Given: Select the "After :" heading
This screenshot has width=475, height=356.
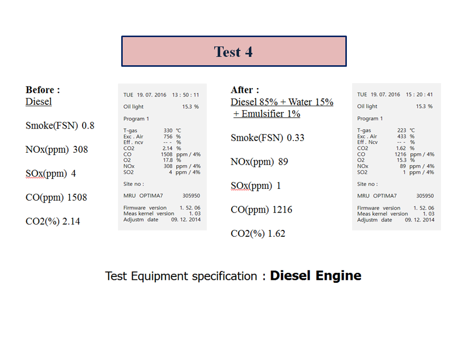Looking at the screenshot, I should [x=244, y=90].
